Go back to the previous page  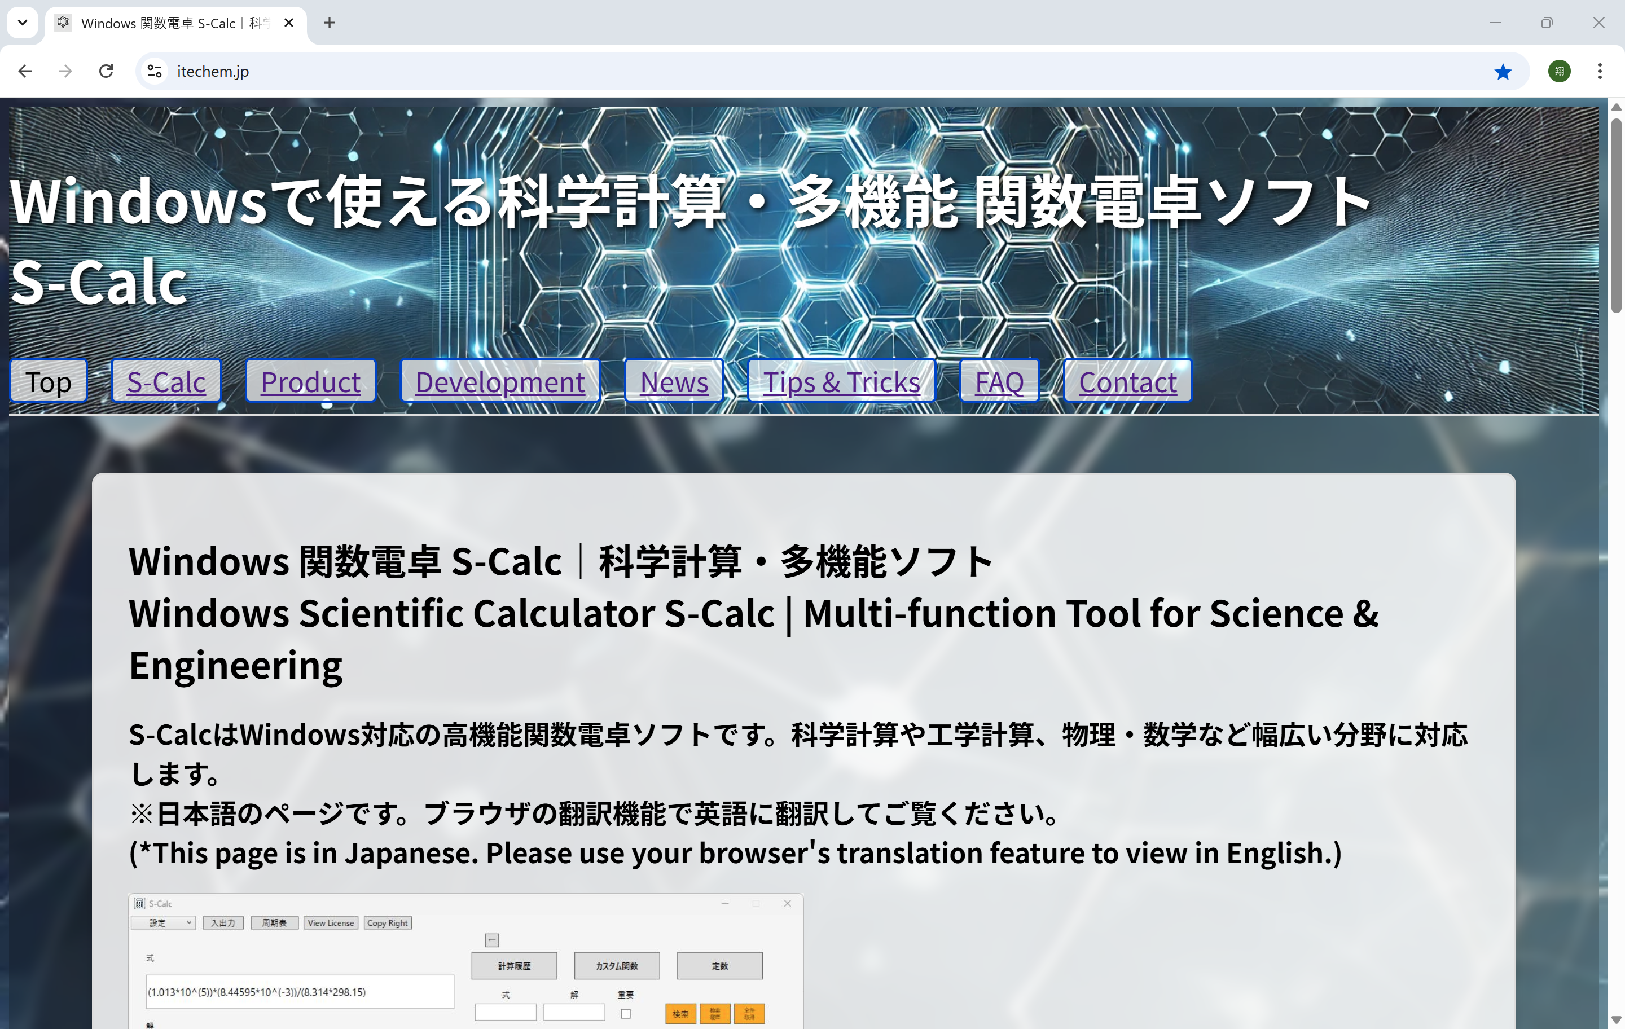25,71
